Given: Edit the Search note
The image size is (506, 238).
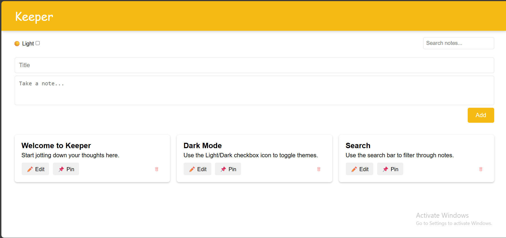Looking at the screenshot, I should pyautogui.click(x=360, y=169).
